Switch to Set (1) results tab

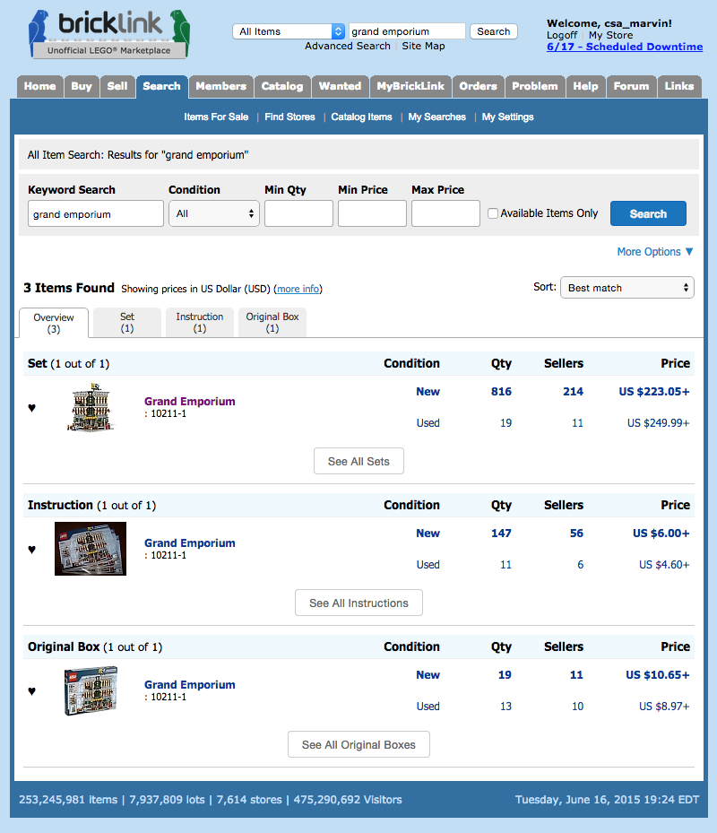pos(127,322)
